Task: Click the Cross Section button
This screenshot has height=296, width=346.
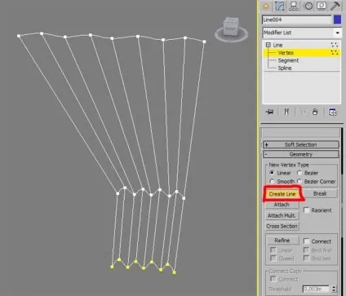Action: (282, 226)
